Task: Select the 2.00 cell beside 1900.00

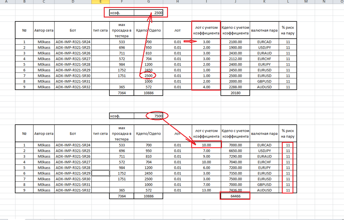Action: click(206, 48)
